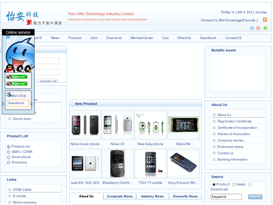The image size is (273, 205).
Task: Click the FORGET PW button
Action: pos(48,80)
